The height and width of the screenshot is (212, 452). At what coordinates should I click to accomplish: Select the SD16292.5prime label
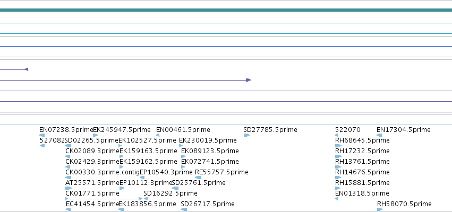coord(170,193)
